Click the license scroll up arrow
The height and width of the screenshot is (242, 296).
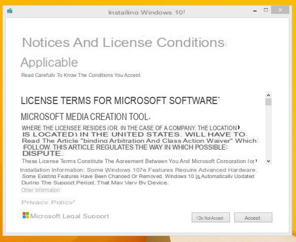pos(268,95)
